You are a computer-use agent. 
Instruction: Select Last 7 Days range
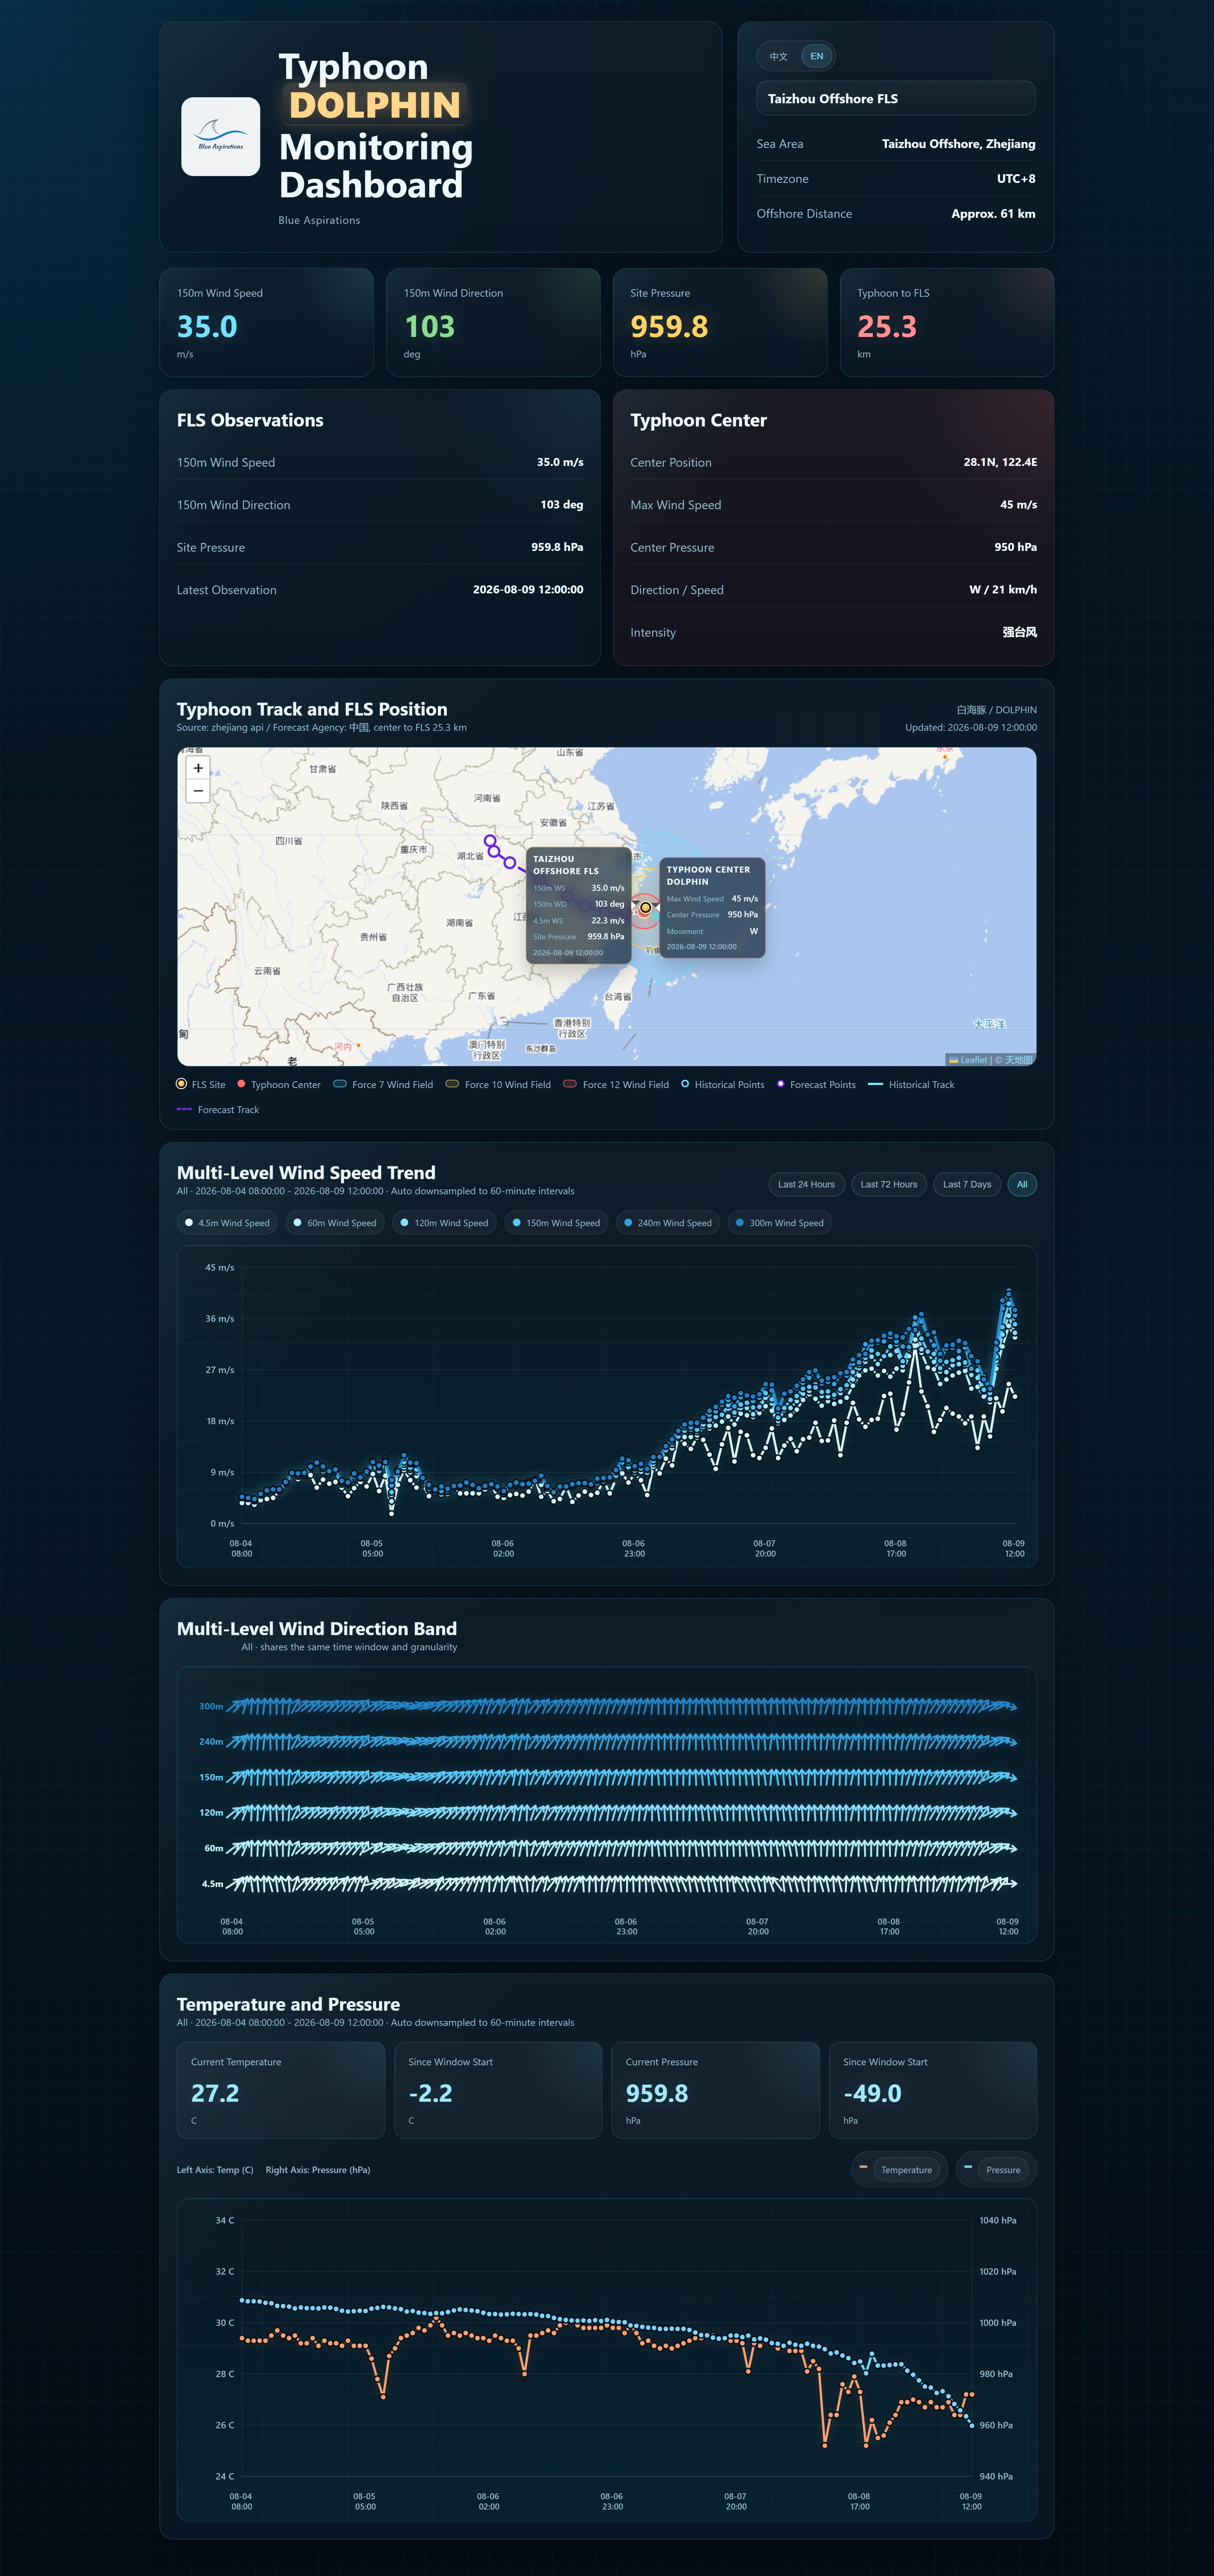point(967,1184)
